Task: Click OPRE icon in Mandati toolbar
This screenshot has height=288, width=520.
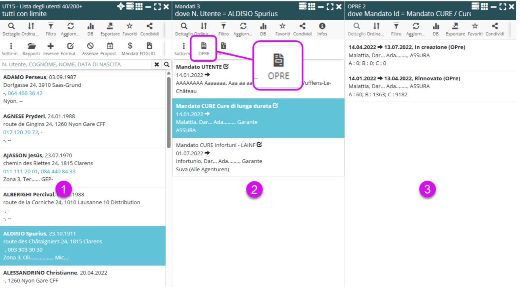Action: click(204, 48)
